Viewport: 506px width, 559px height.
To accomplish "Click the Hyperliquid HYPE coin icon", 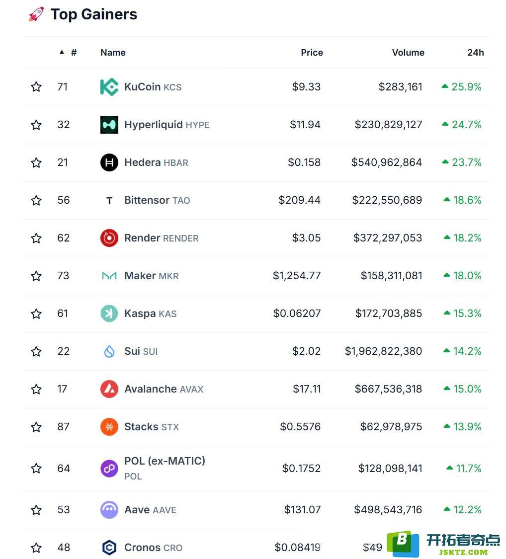I will pyautogui.click(x=109, y=125).
